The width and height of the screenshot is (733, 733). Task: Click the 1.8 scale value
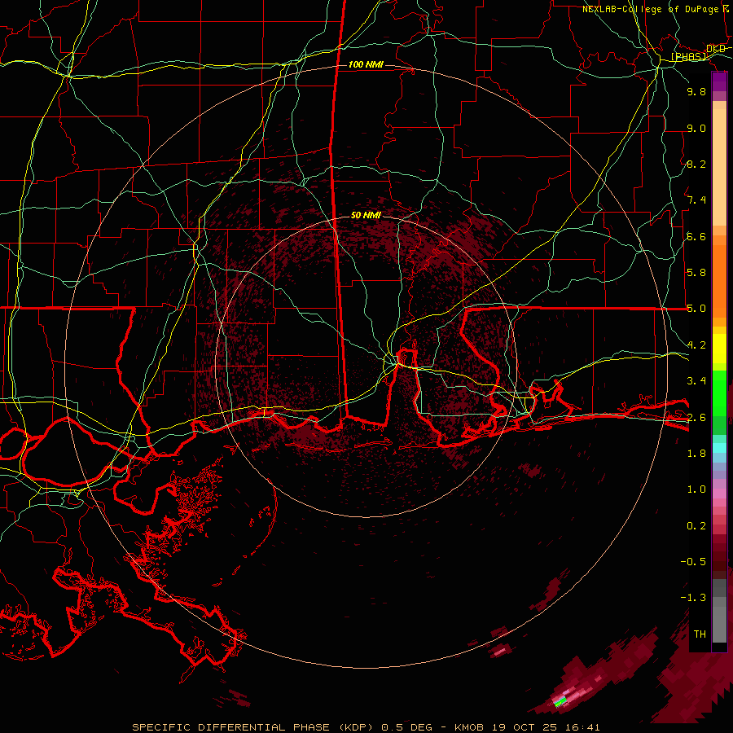696,454
